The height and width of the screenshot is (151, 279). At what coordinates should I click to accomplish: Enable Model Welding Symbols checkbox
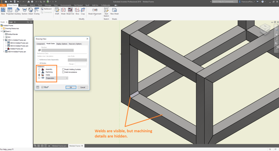(x=63, y=69)
